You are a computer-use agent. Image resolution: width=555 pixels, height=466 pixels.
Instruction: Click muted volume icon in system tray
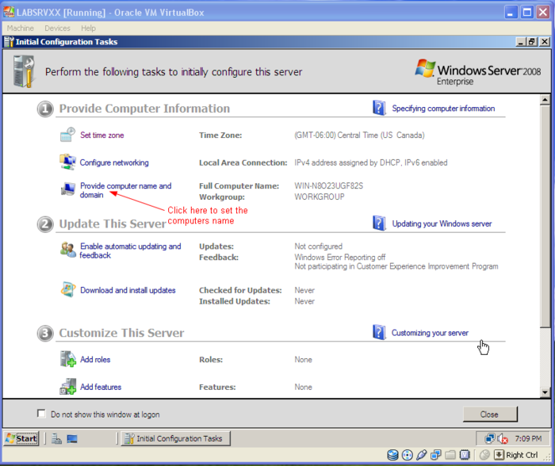click(x=503, y=439)
